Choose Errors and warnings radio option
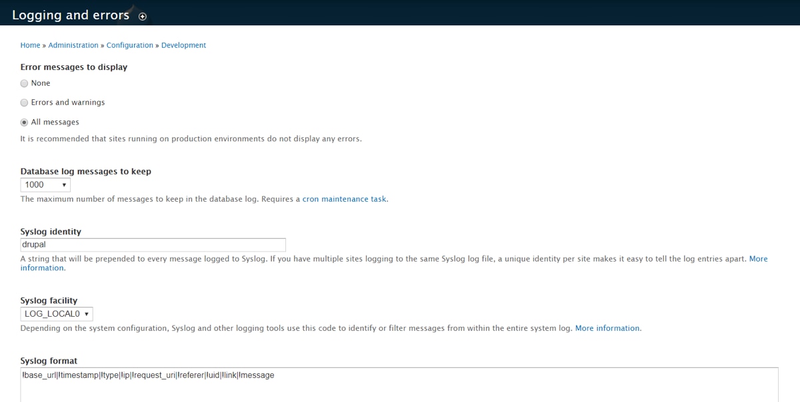This screenshot has width=800, height=402. point(25,102)
